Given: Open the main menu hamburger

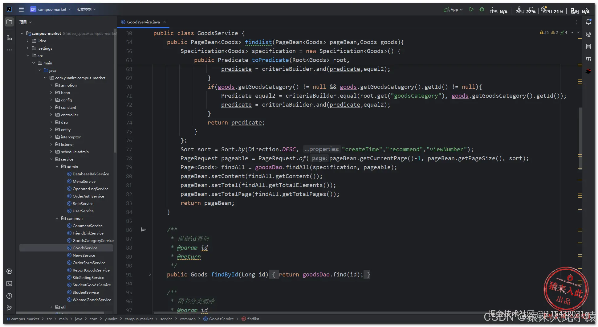Looking at the screenshot, I should click(21, 9).
